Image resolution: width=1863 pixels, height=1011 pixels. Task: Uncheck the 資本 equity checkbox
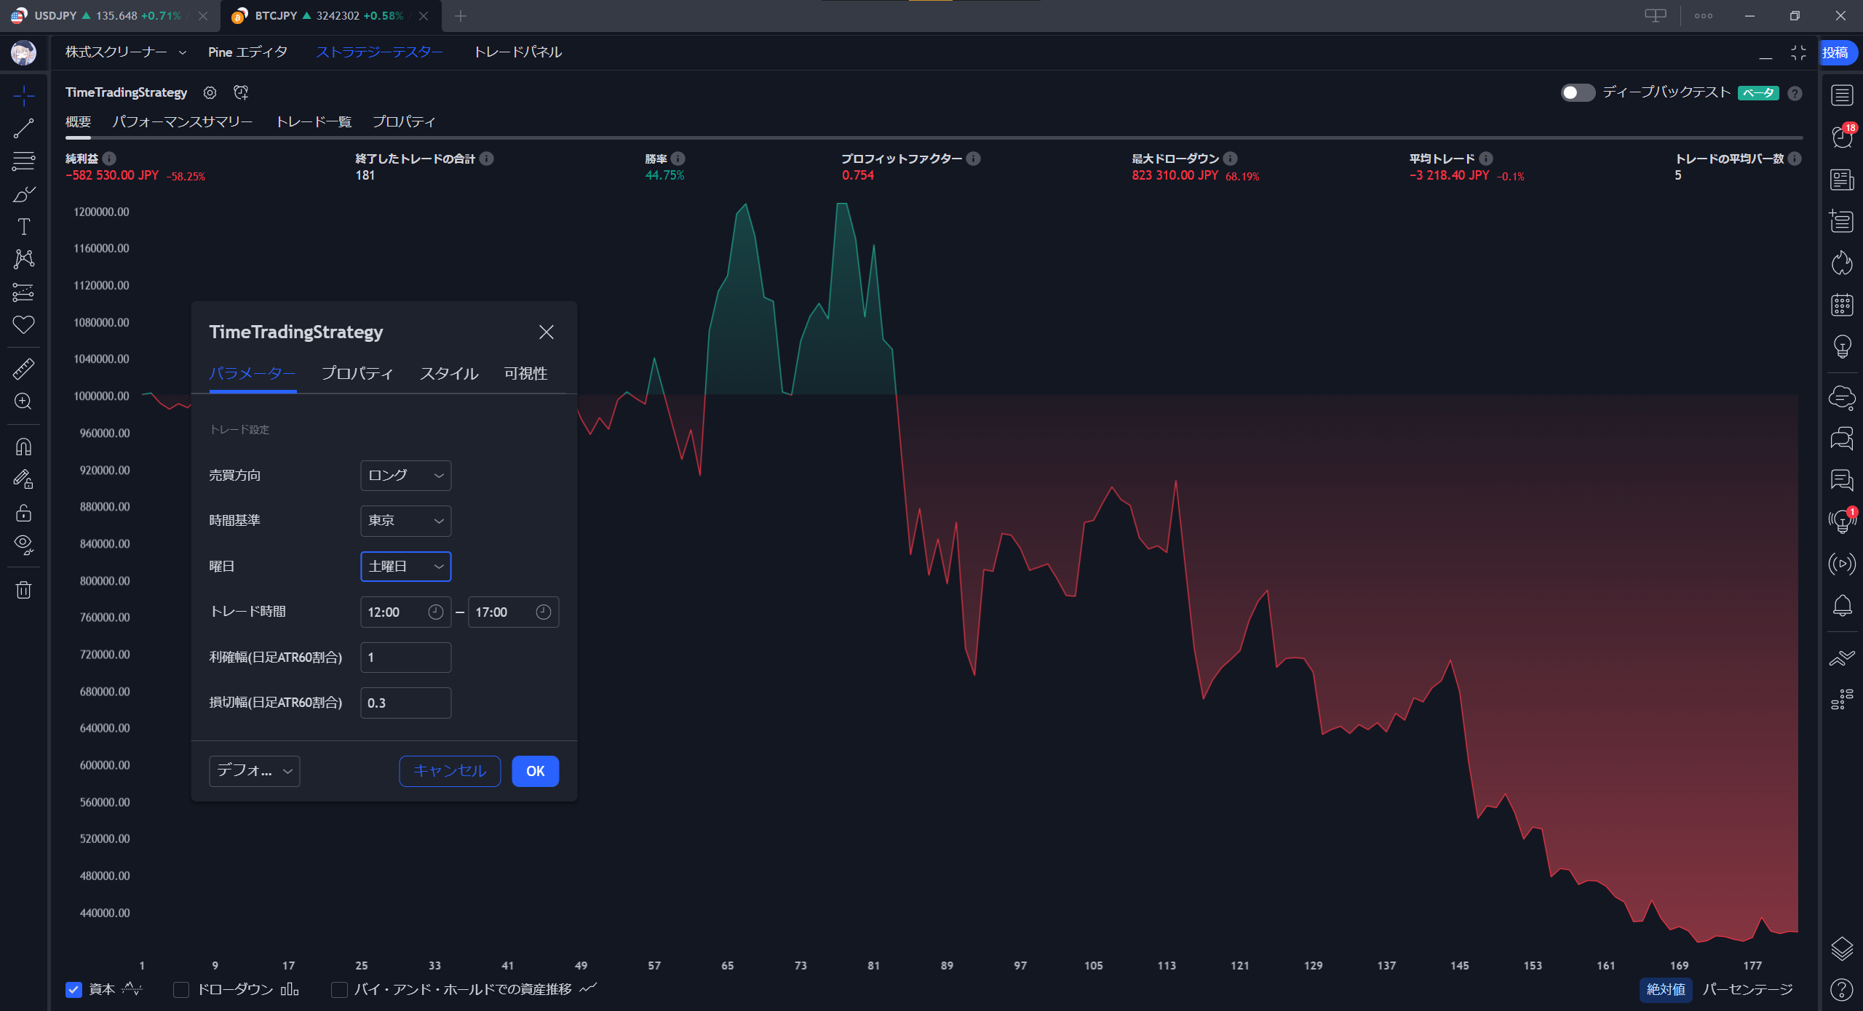tap(74, 989)
